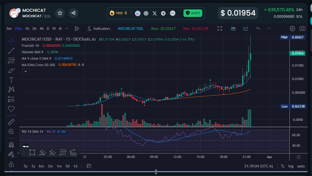Click the Hot 6 flame badge
312x176 pixels.
point(118,13)
